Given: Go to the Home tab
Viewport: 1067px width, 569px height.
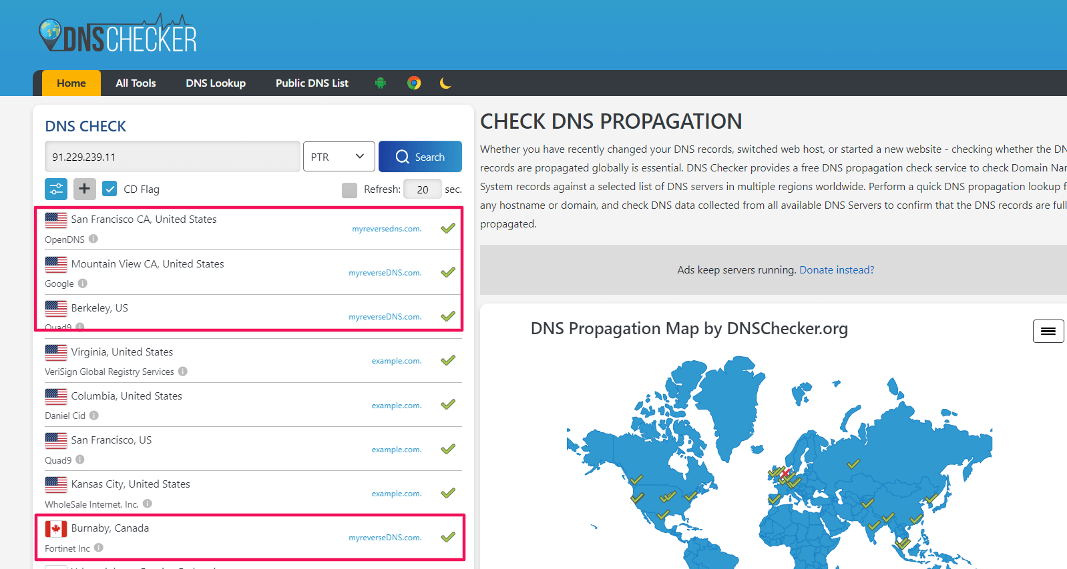Looking at the screenshot, I should pos(71,83).
